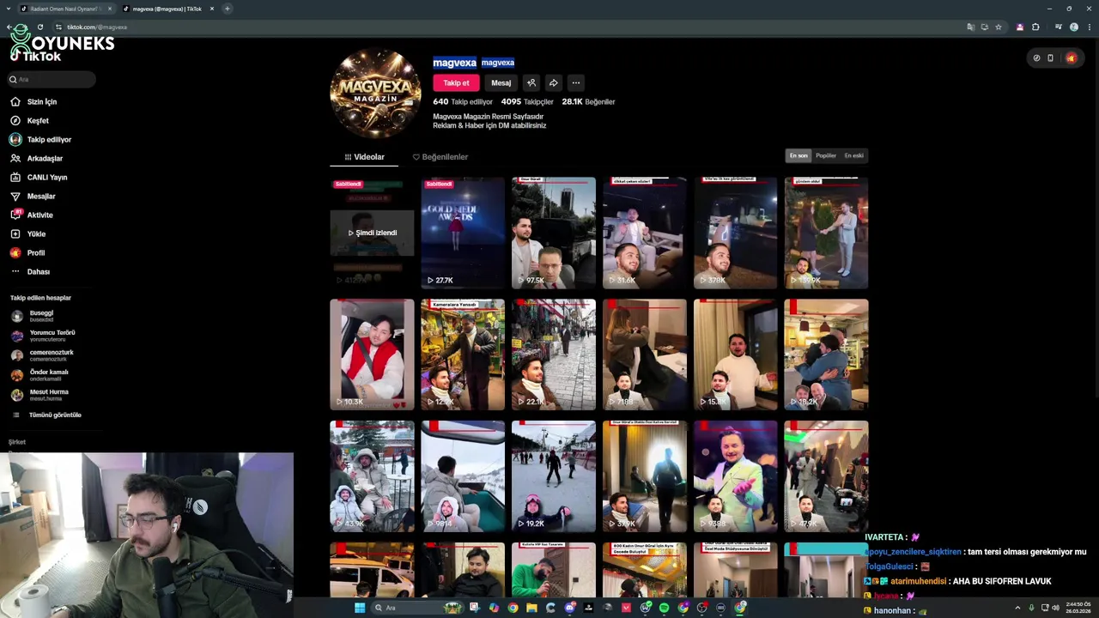This screenshot has width=1099, height=618.
Task: Open 640 Takip ediliyor following count
Action: point(463,101)
